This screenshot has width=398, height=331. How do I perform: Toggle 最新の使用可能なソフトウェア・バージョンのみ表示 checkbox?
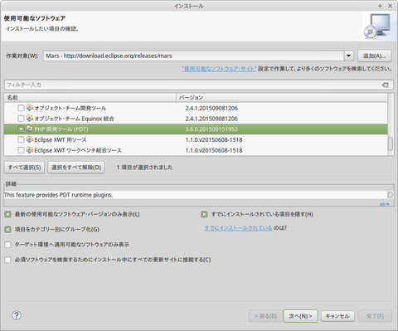coord(8,214)
